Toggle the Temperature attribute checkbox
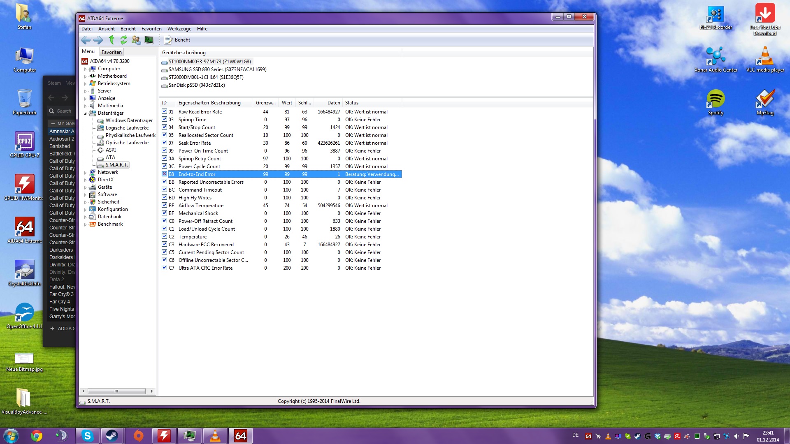This screenshot has width=790, height=444. coord(164,236)
